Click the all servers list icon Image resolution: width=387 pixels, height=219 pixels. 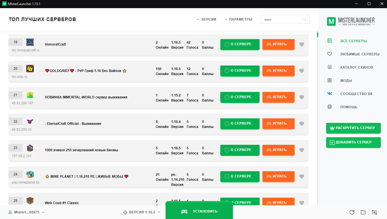(330, 41)
